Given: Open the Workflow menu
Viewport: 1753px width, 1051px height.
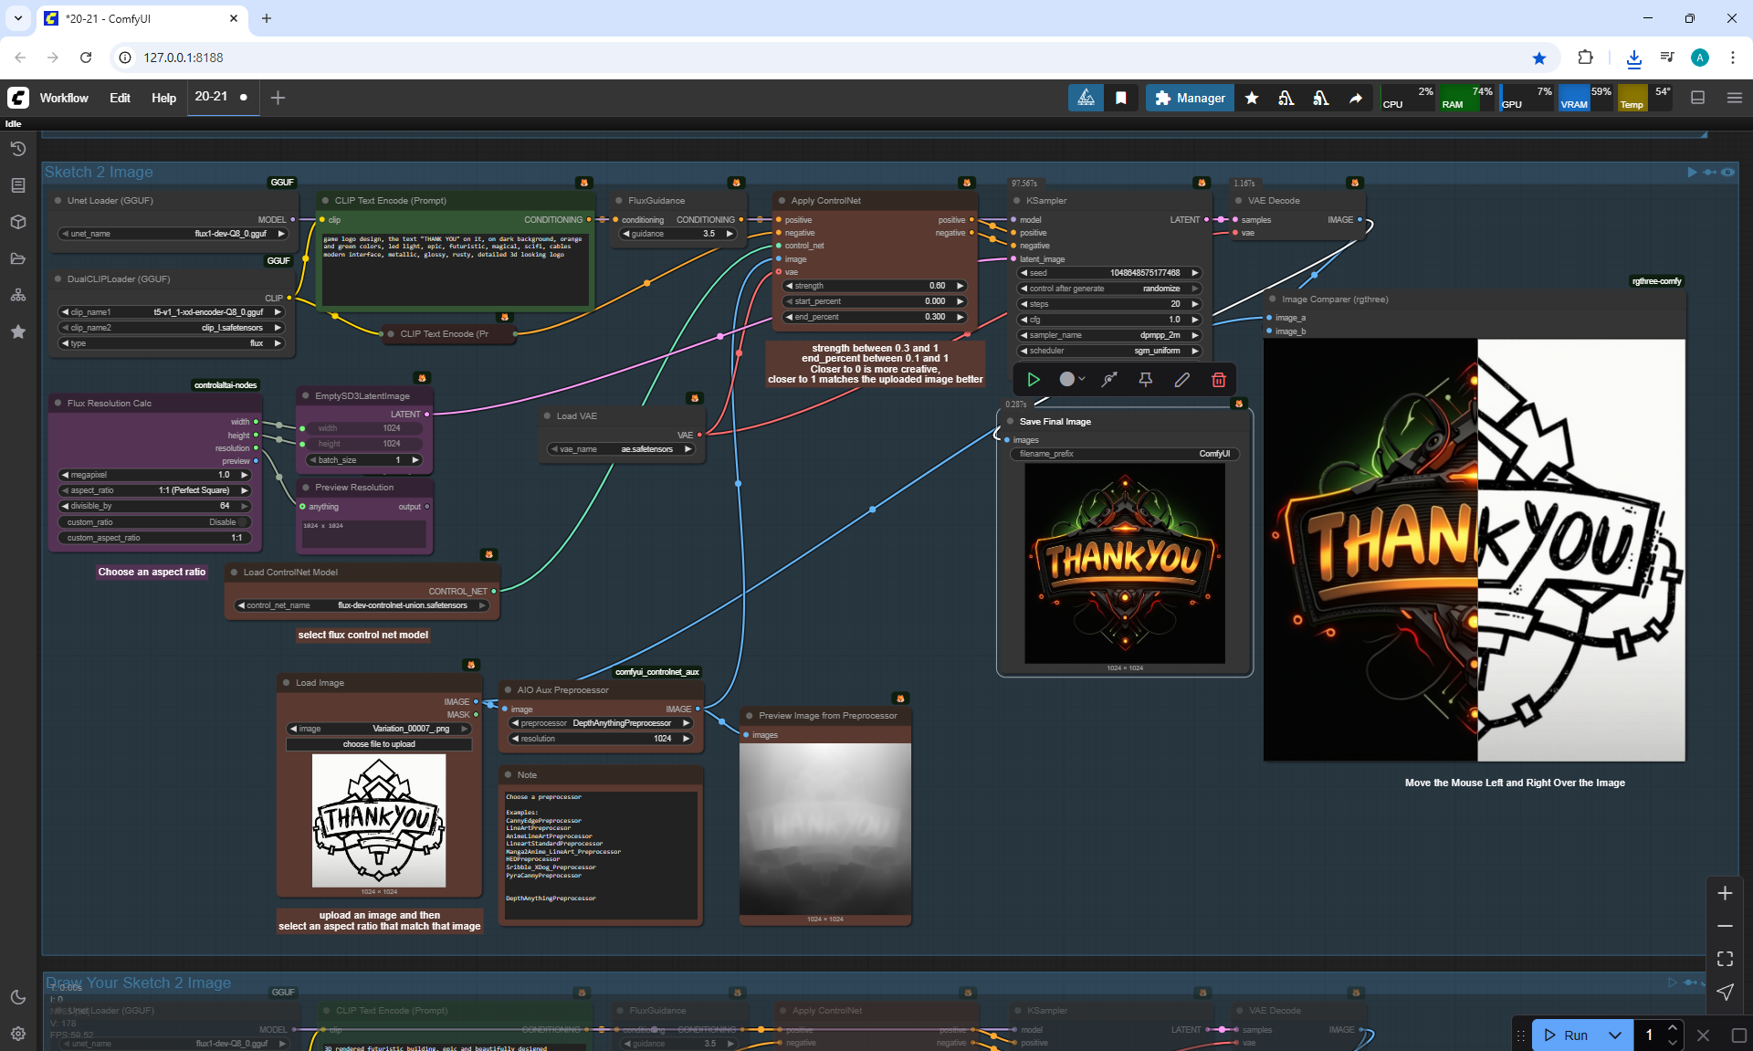Looking at the screenshot, I should pyautogui.click(x=64, y=98).
